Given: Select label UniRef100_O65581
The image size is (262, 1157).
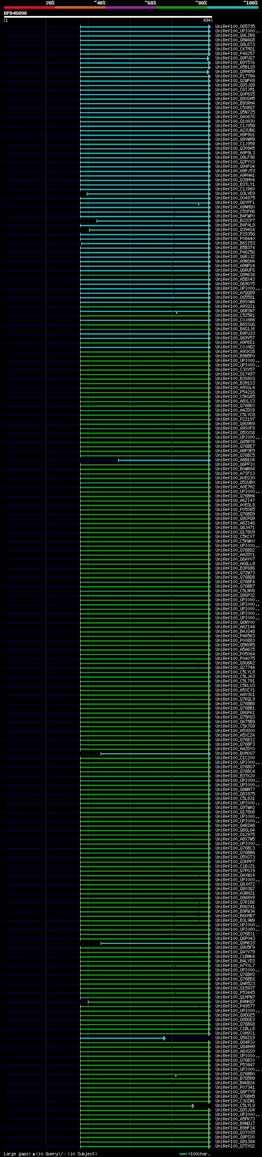Looking at the screenshot, I should pos(235,297).
